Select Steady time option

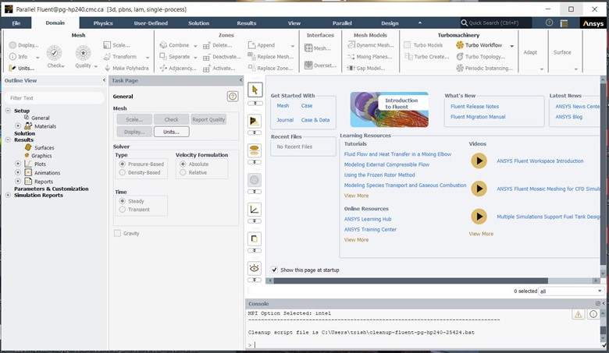click(x=123, y=201)
